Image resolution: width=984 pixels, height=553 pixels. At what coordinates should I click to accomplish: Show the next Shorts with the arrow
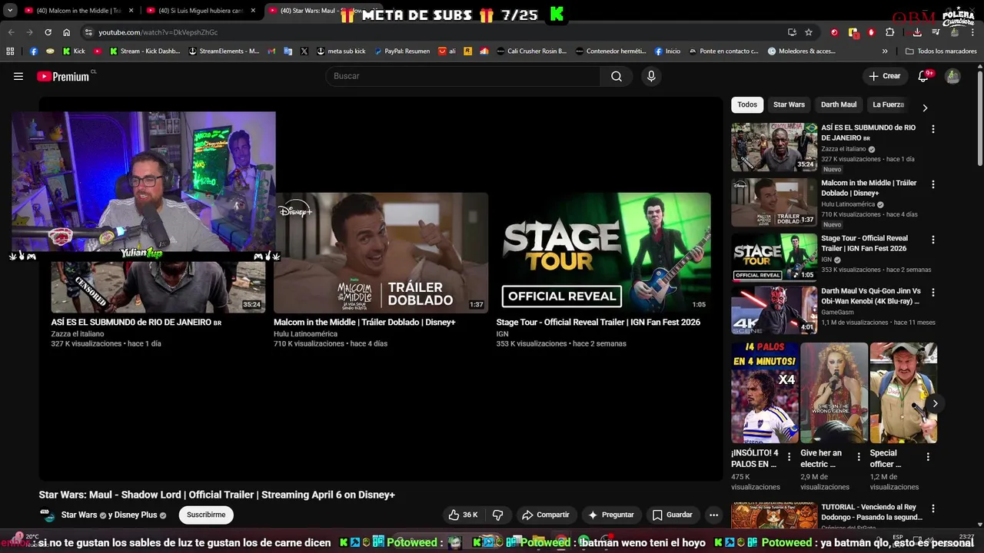click(x=935, y=403)
